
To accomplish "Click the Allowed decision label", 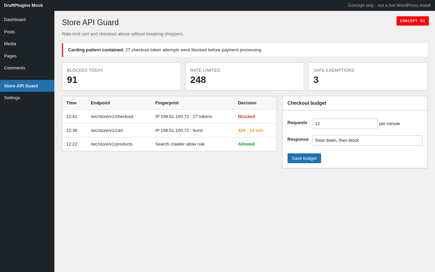I will [x=246, y=144].
